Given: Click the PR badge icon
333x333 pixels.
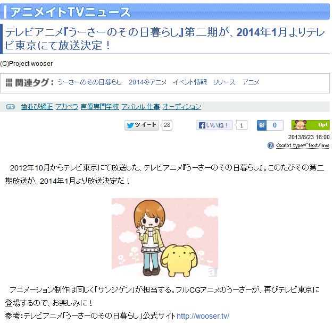Looking at the screenshot, I should 11,107.
